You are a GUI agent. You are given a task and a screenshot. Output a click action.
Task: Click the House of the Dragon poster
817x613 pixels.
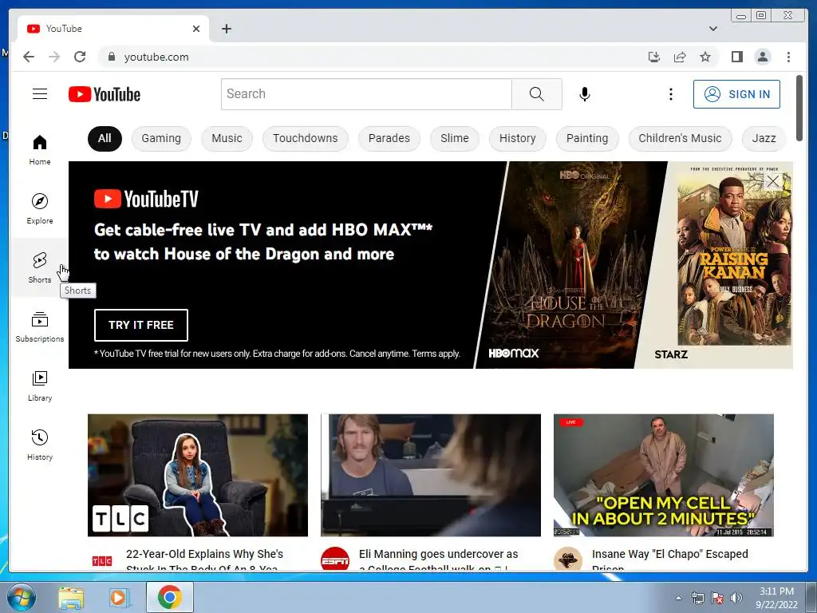click(572, 265)
